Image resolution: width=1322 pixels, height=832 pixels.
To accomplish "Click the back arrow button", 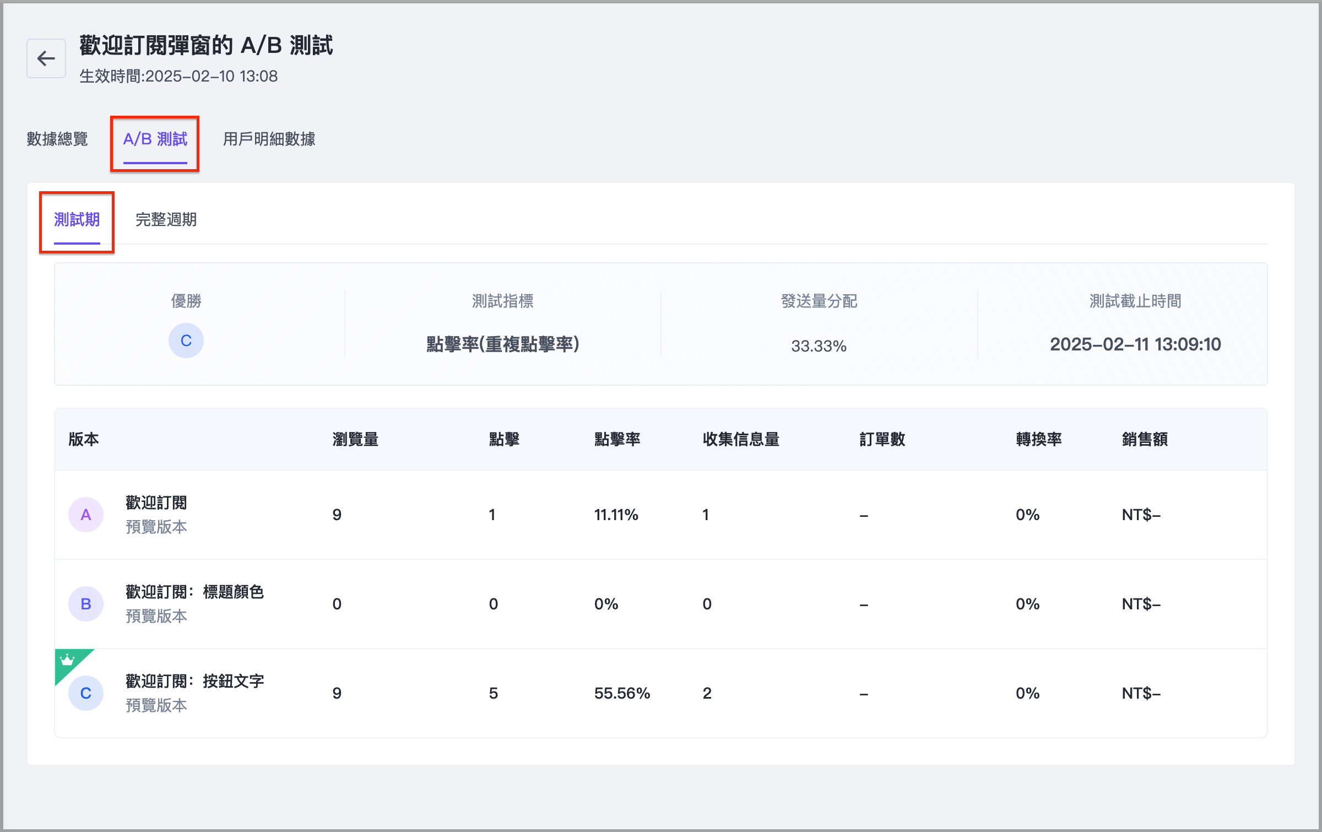I will tap(46, 58).
